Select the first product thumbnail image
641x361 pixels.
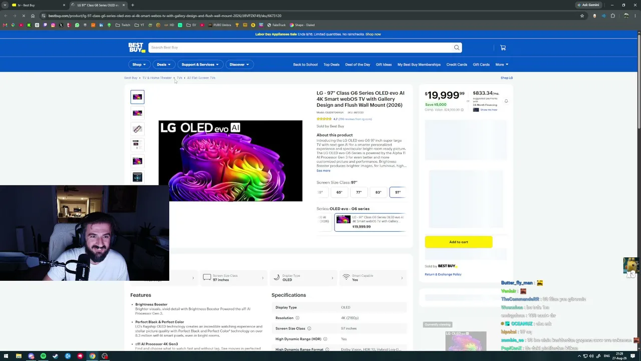point(137,97)
